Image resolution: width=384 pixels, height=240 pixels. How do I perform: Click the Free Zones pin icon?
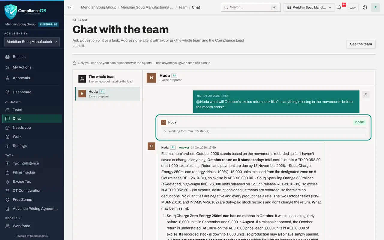pos(7,199)
